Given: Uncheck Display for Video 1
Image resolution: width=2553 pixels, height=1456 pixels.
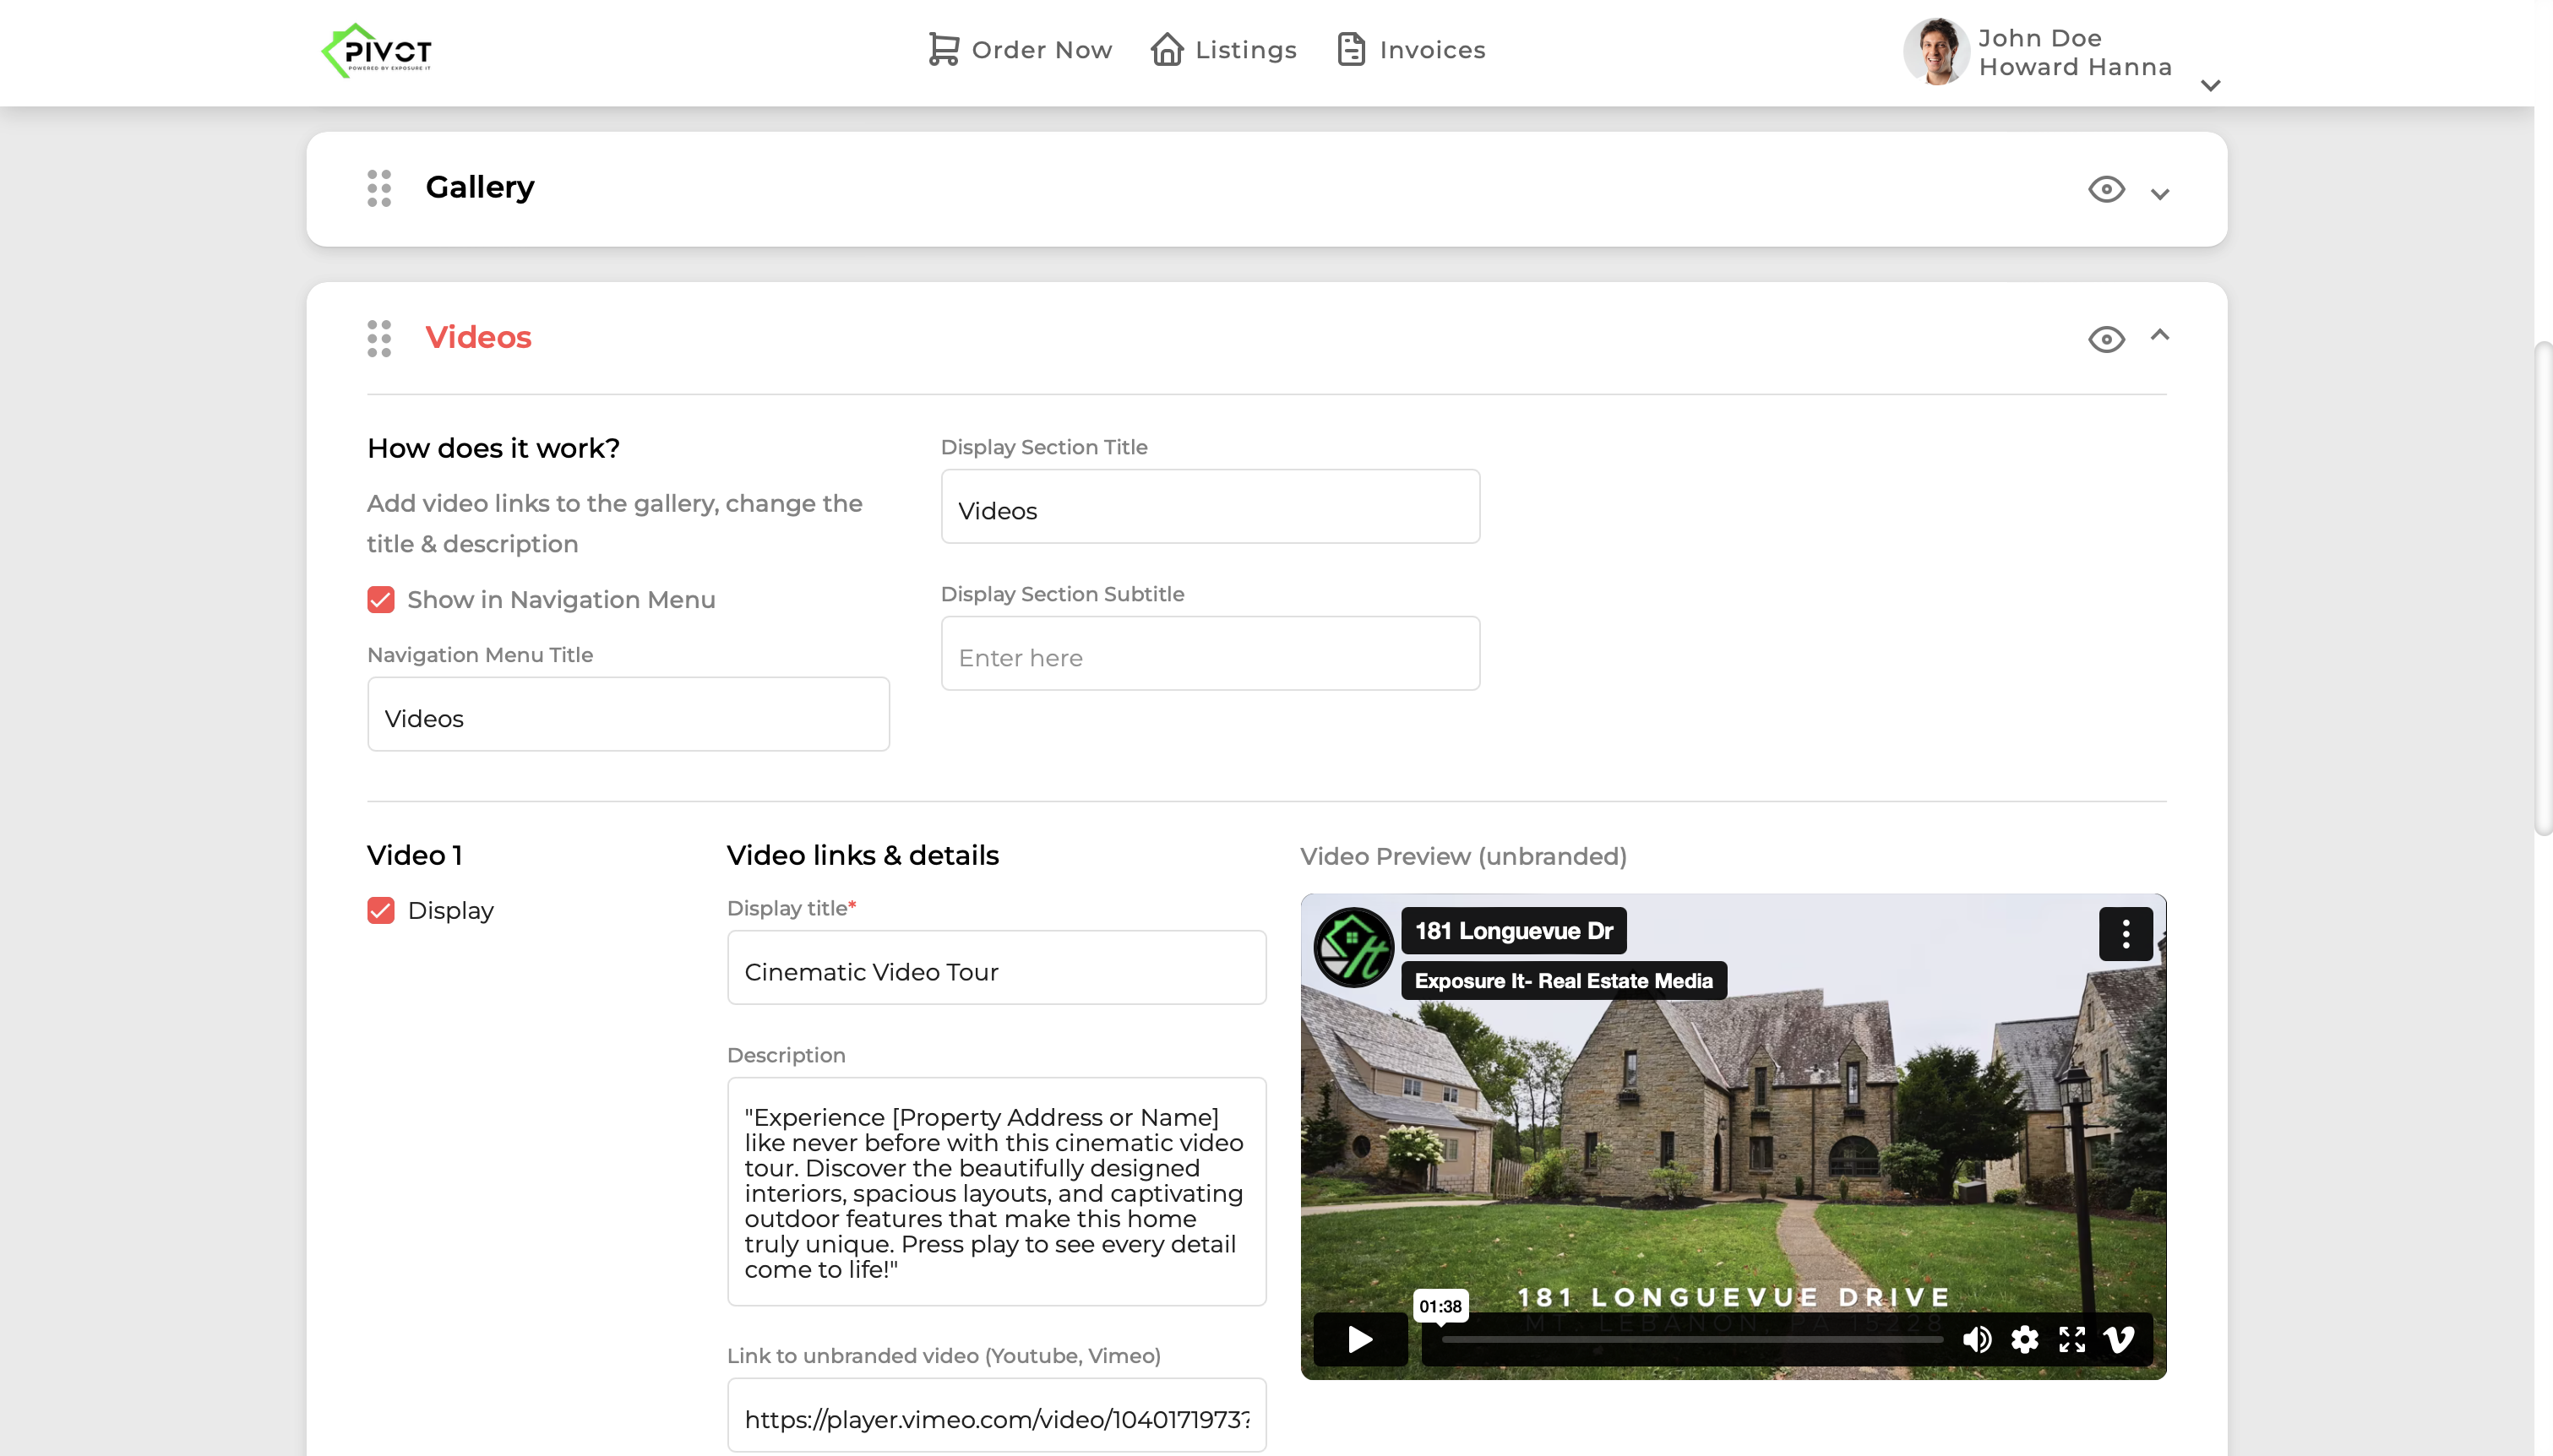Looking at the screenshot, I should [381, 911].
